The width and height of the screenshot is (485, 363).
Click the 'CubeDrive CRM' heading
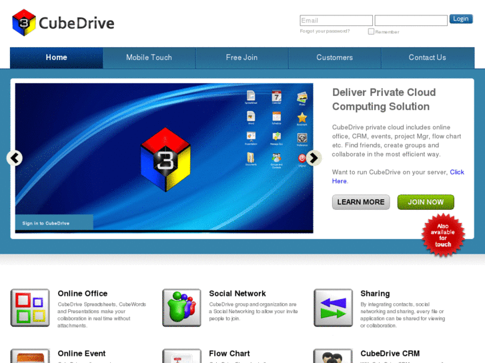tap(390, 354)
